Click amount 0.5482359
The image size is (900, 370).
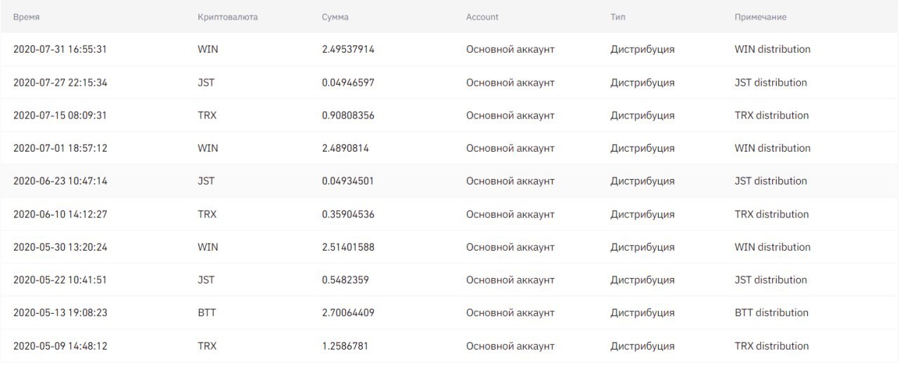point(345,280)
